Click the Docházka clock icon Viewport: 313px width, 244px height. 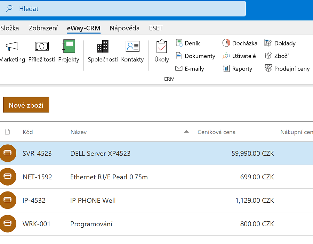tap(226, 43)
